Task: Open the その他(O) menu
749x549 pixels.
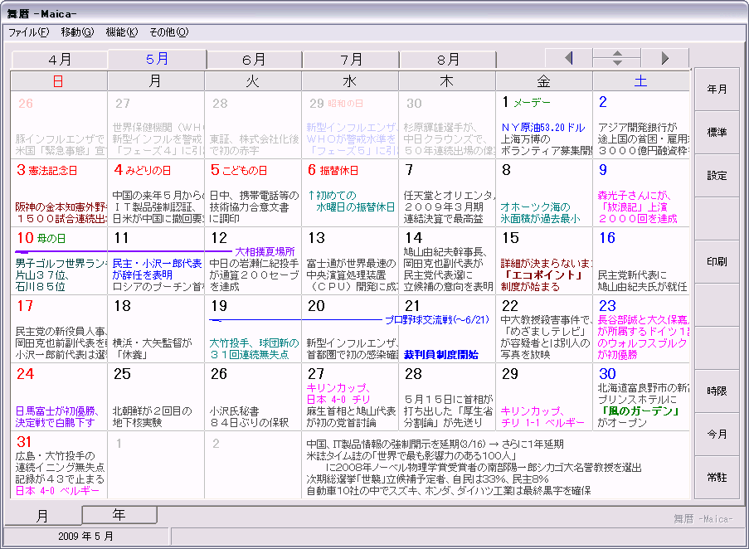Action: 168,32
